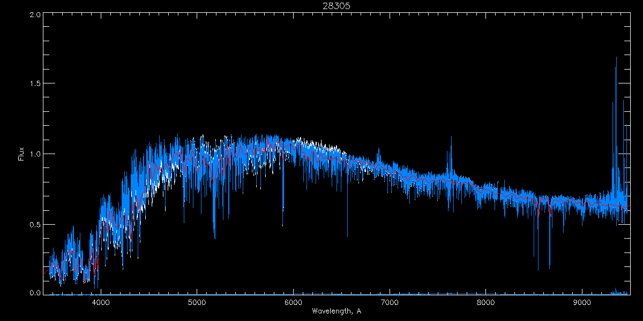Viewport: 643px width, 321px height.
Task: Select the 8000 x-axis tick label
Action: (x=485, y=302)
